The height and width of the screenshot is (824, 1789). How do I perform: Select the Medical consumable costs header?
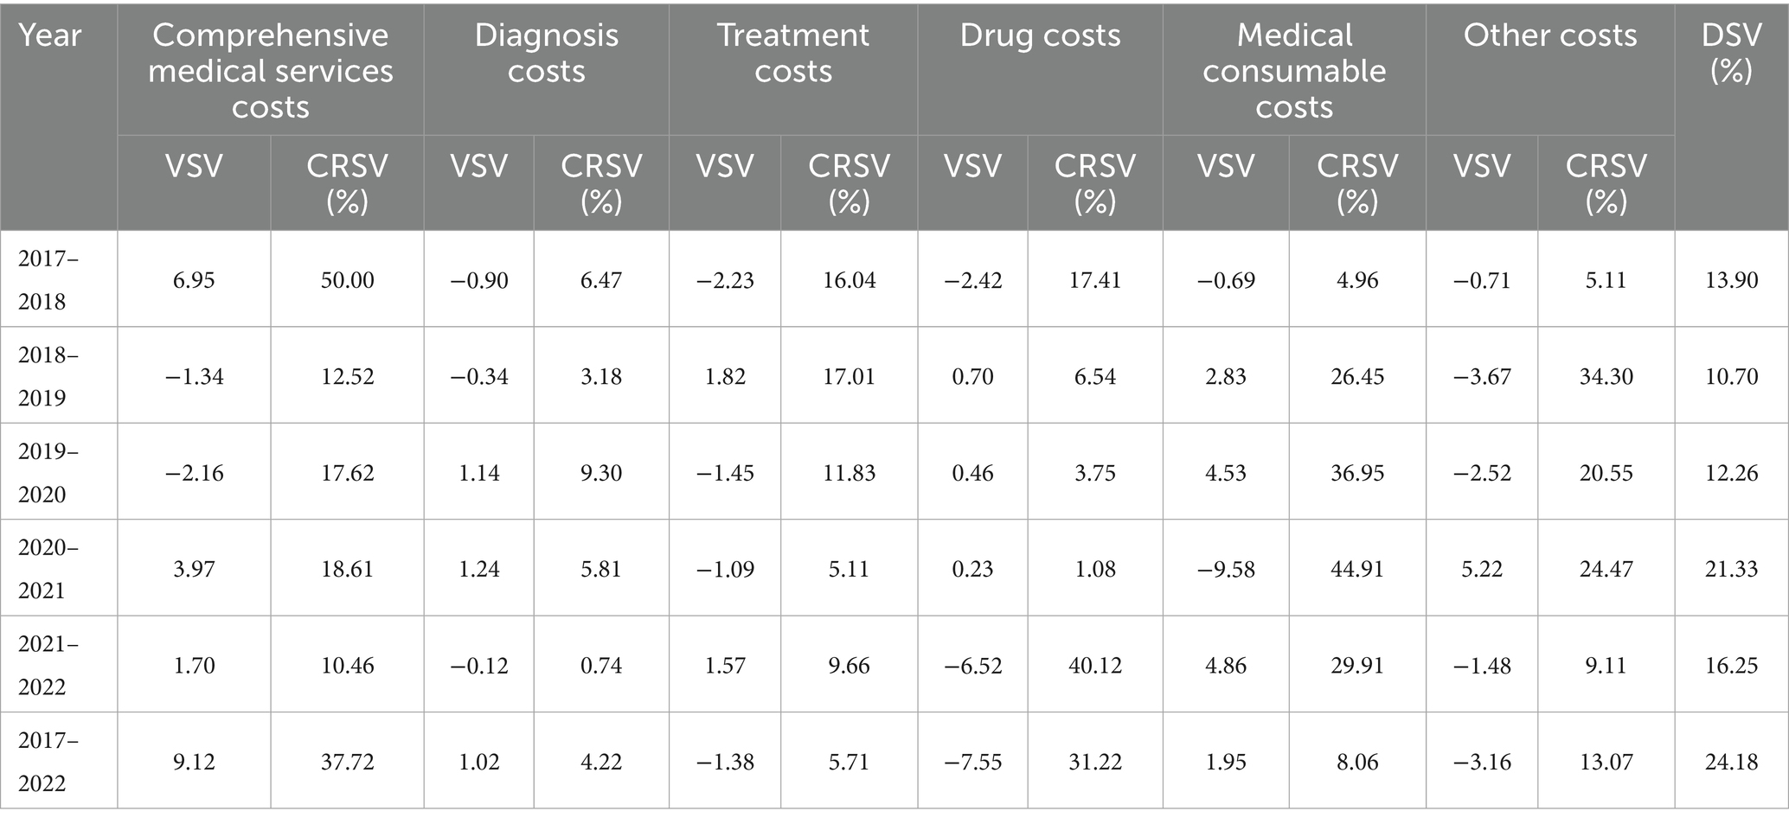pyautogui.click(x=1294, y=71)
